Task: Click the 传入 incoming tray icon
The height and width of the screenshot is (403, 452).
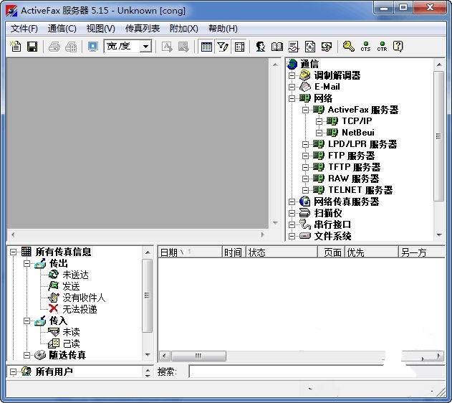Action: pos(40,321)
